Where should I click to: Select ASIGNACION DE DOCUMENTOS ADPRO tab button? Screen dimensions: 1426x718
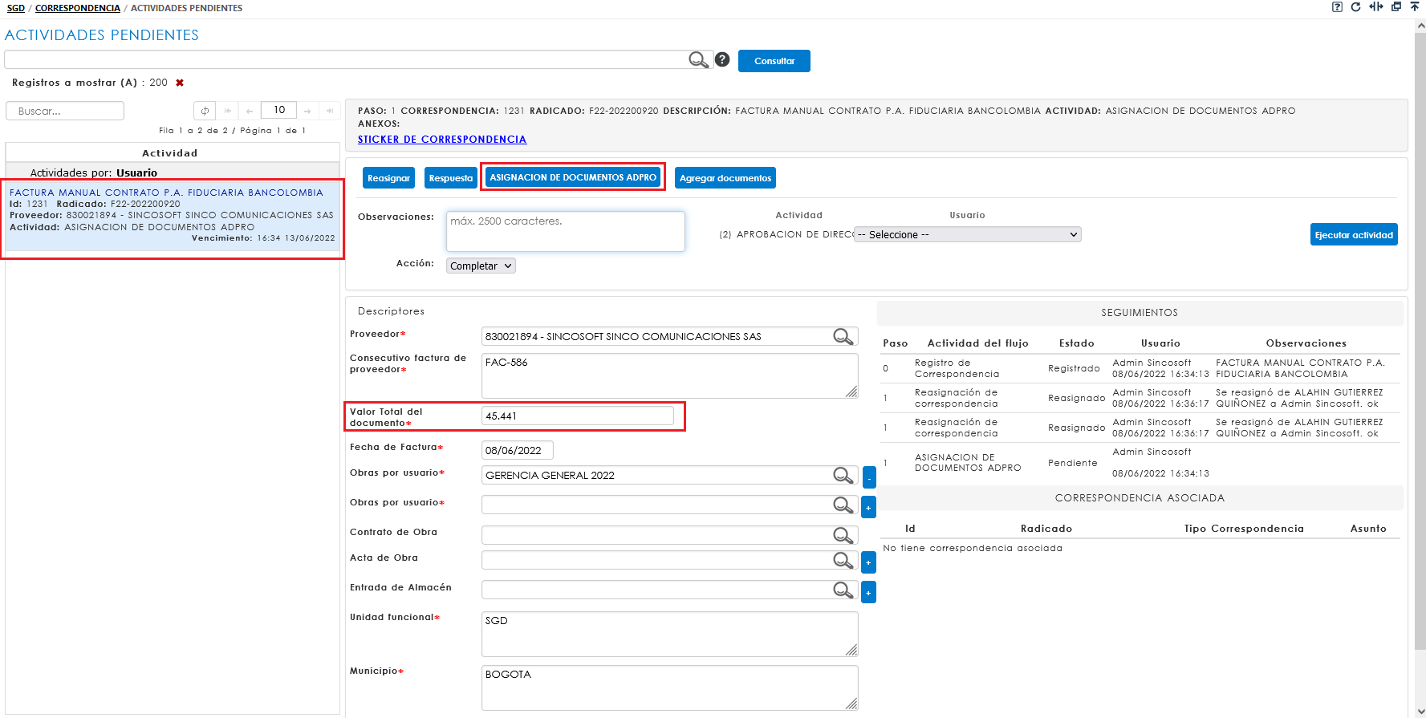[x=573, y=177]
